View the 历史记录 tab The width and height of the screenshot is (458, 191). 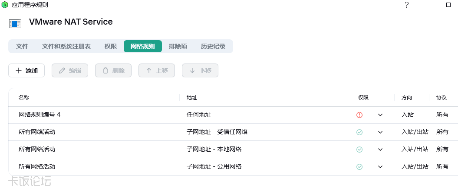coord(213,46)
